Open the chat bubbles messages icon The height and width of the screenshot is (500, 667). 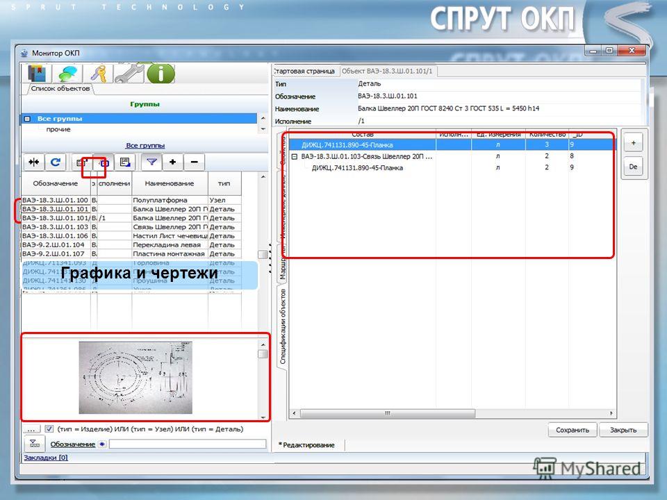(68, 73)
